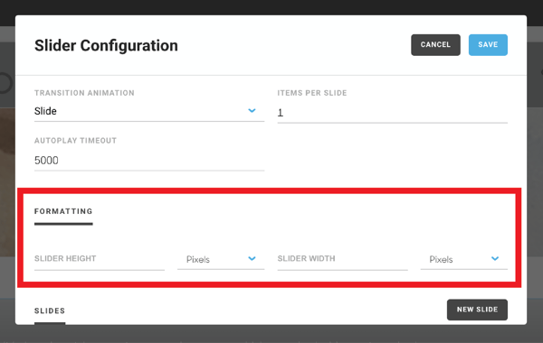Select the Slides section tab

pos(50,311)
